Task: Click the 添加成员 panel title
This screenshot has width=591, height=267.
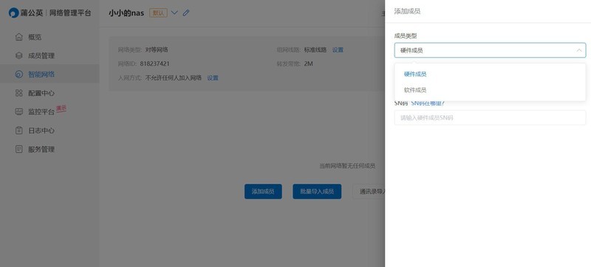Action: [x=407, y=11]
